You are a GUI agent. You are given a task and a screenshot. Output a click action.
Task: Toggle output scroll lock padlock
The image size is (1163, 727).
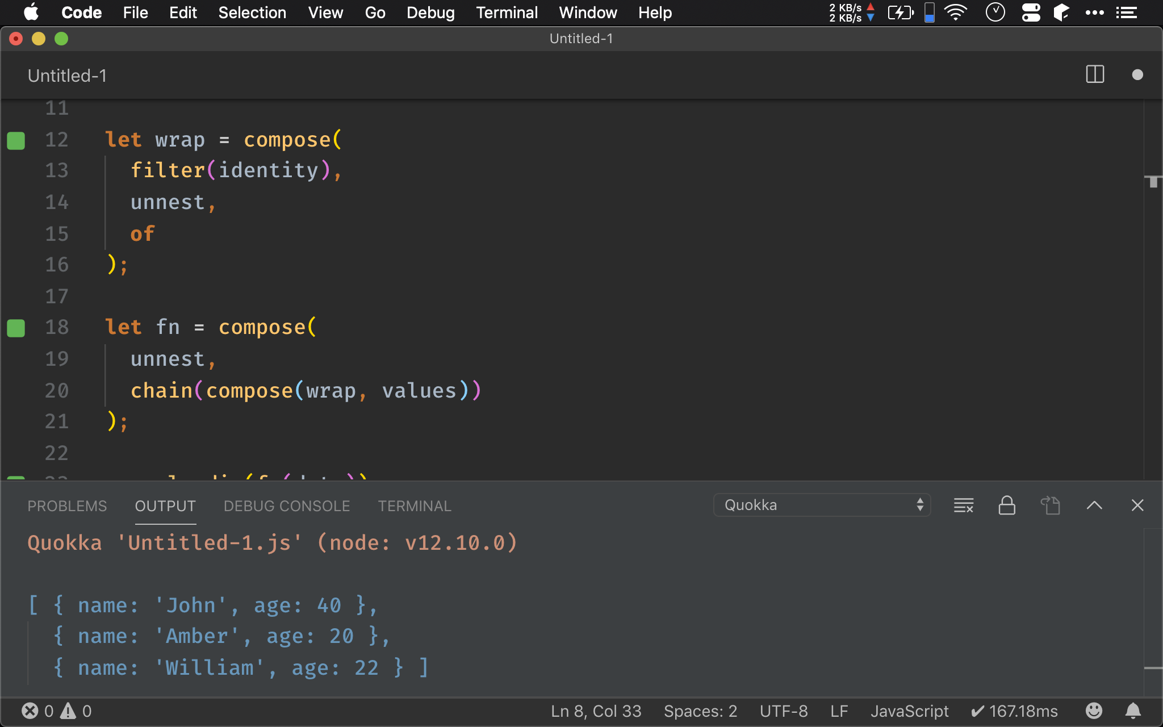tap(1007, 505)
